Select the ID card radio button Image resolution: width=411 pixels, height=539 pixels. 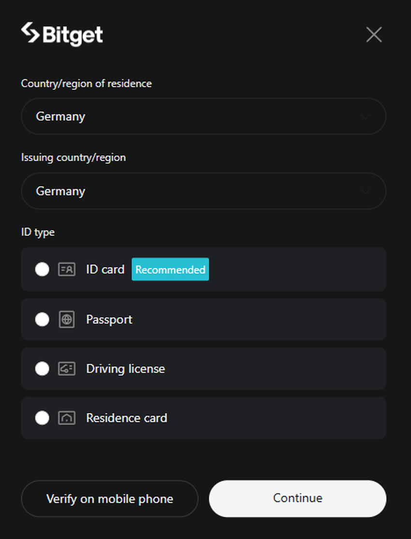pyautogui.click(x=42, y=269)
